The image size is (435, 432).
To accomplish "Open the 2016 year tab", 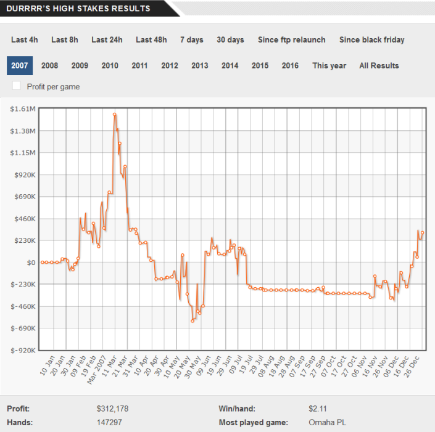I will pos(290,65).
